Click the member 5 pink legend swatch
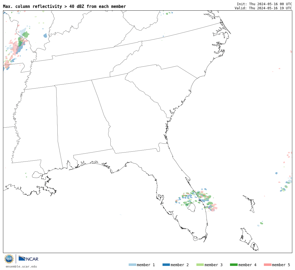The image size is (295, 270). [267, 265]
